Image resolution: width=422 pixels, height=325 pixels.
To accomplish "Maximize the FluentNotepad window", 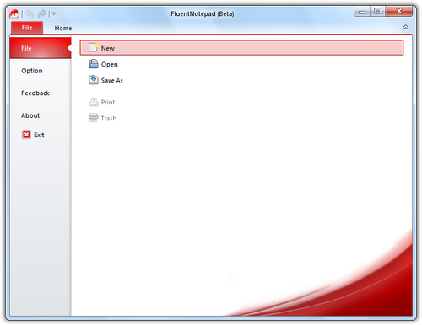I will click(378, 12).
